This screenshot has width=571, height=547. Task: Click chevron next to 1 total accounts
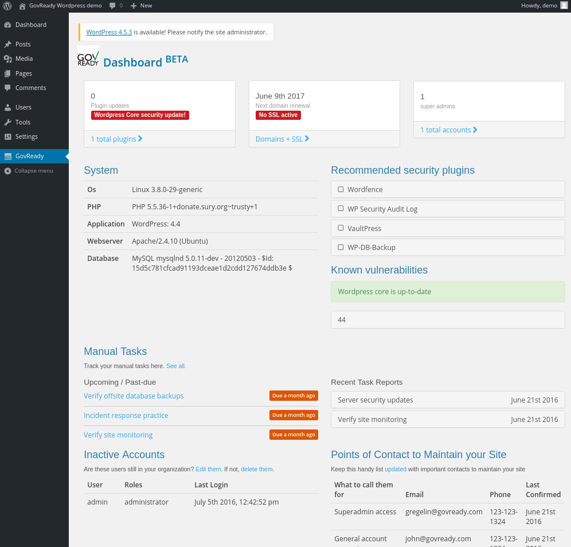(475, 130)
